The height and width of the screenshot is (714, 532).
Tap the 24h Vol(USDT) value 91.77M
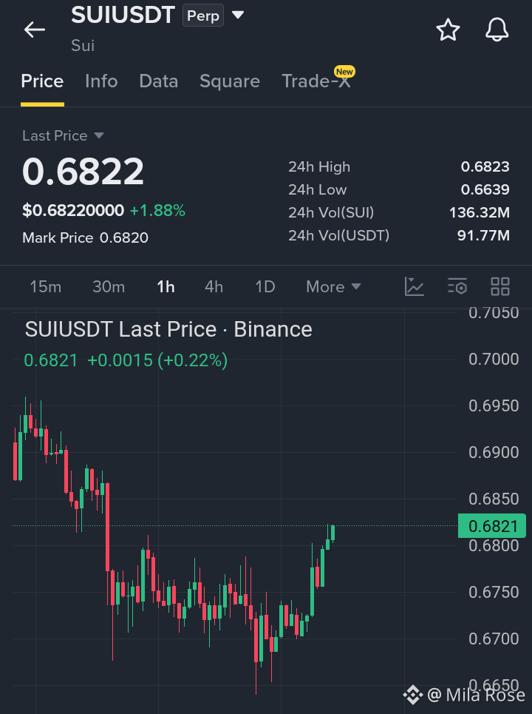tap(483, 235)
